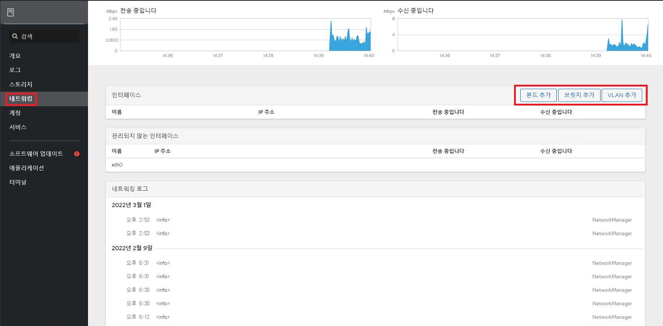This screenshot has height=326, width=663.
Task: Click the eth0 interface row
Action: (375, 165)
